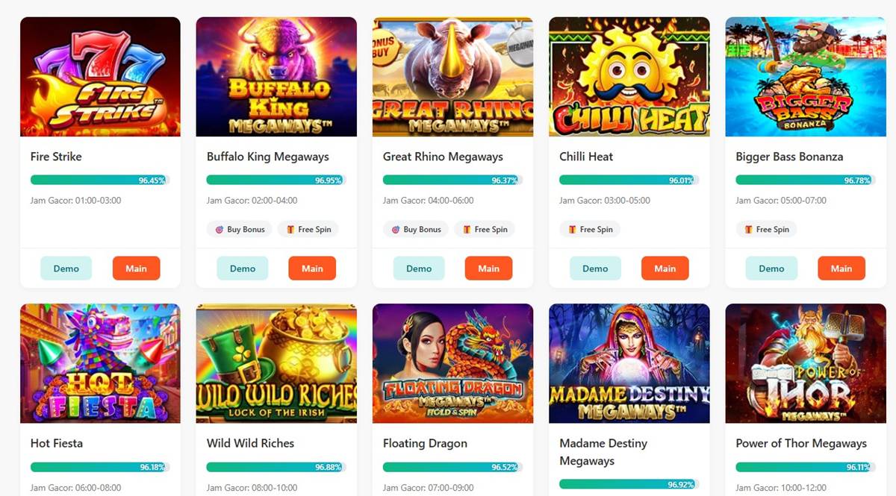Launch the Demo for Great Rhino Megaways

[x=419, y=269]
